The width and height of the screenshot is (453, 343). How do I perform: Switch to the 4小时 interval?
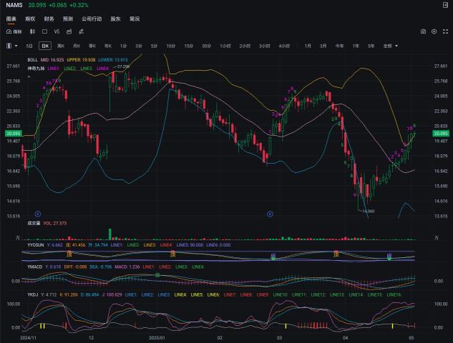click(x=284, y=46)
